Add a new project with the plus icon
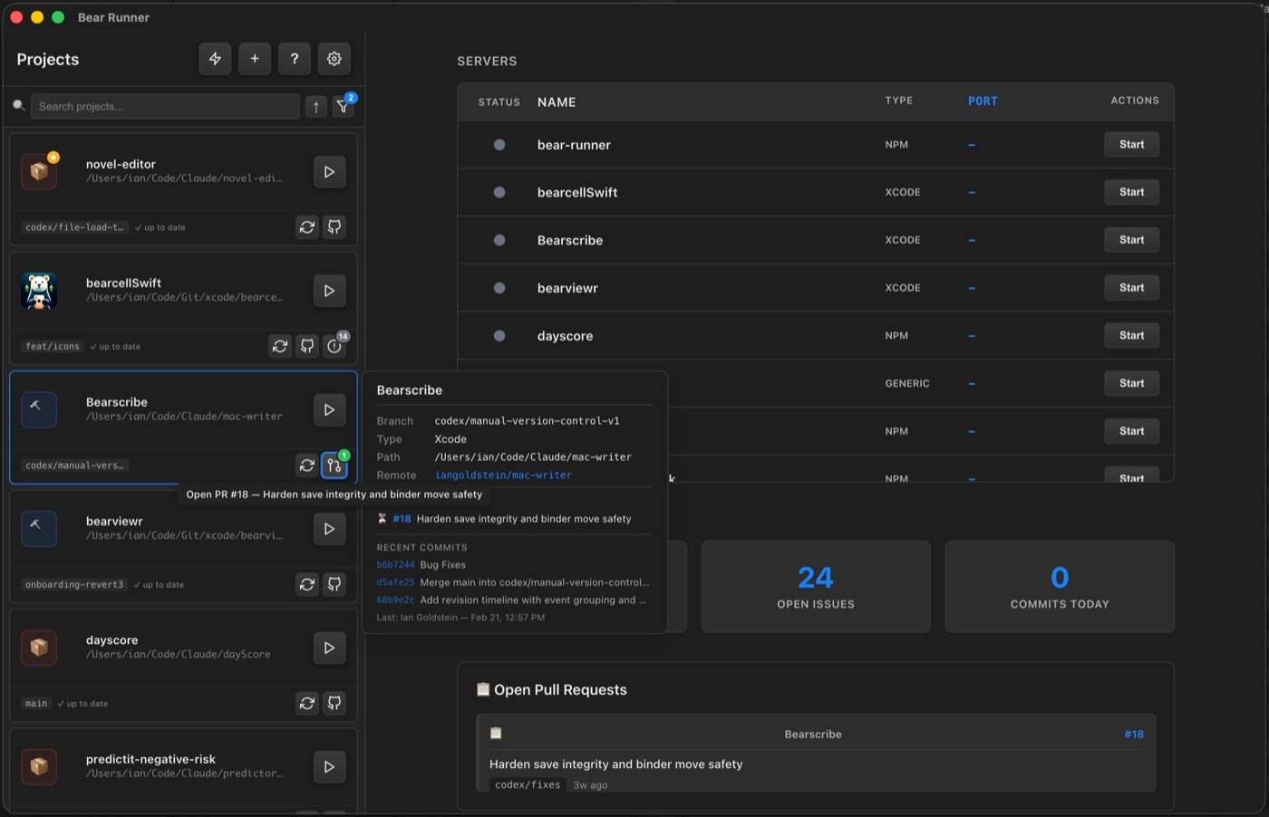Image resolution: width=1269 pixels, height=817 pixels. 255,58
